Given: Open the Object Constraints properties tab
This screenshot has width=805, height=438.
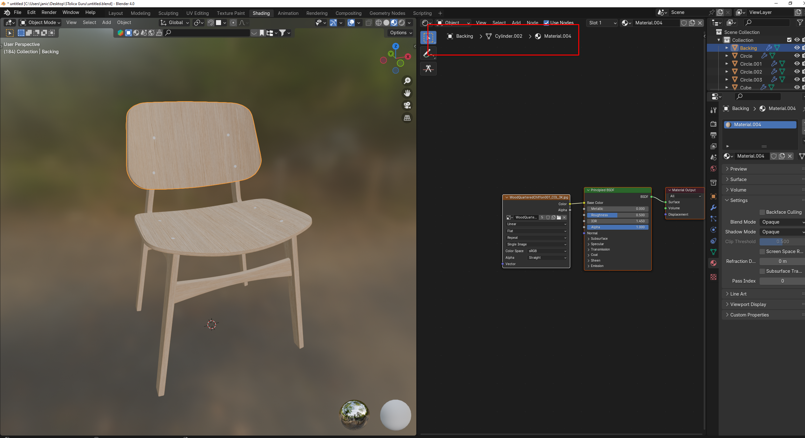Looking at the screenshot, I should tap(713, 241).
